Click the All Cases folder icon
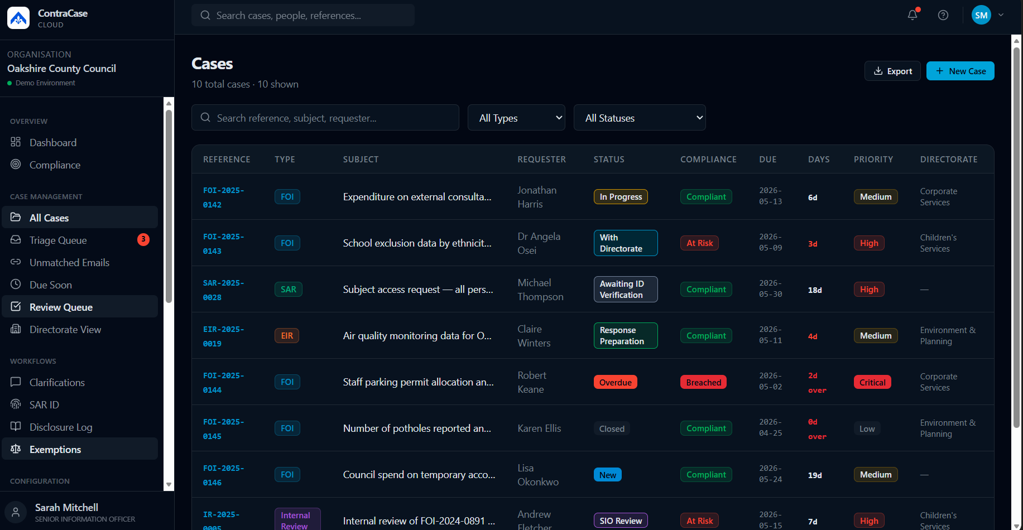The width and height of the screenshot is (1023, 530). tap(16, 217)
